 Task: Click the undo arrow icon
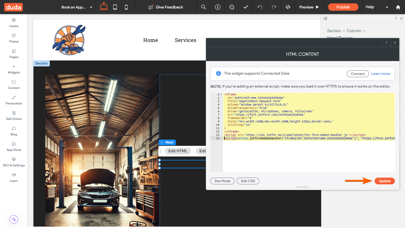pyautogui.click(x=260, y=7)
